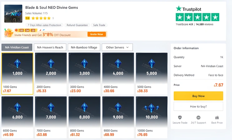The height and width of the screenshot is (140, 232).
Task: Expand the Other Servers dropdown
Action: click(x=117, y=47)
